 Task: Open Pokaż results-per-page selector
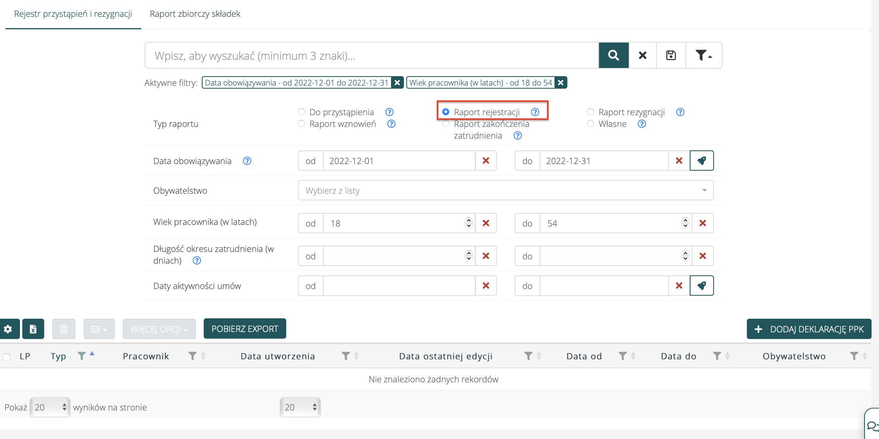click(x=50, y=407)
